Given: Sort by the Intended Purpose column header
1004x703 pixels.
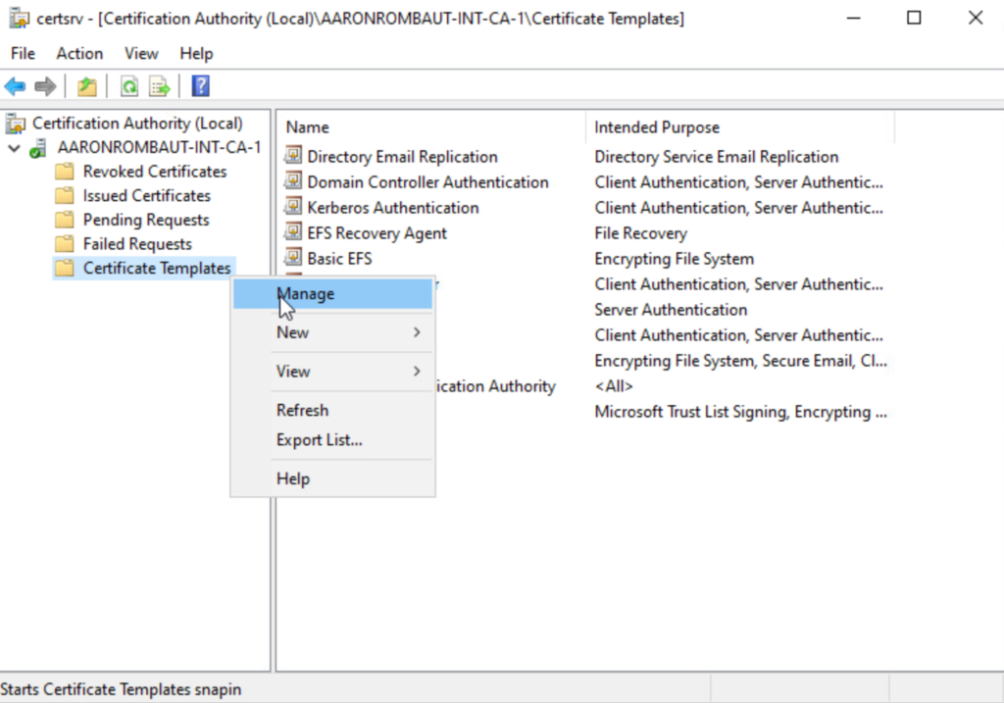Looking at the screenshot, I should [657, 127].
